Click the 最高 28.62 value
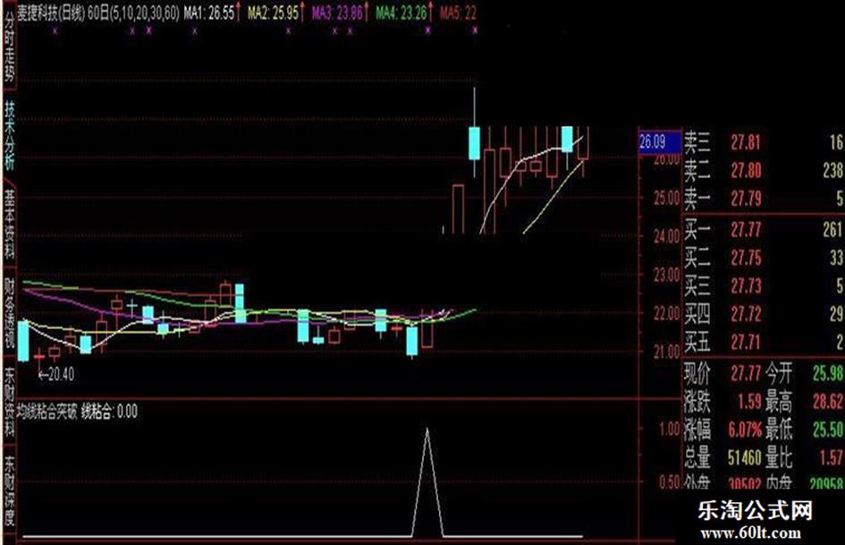Image resolution: width=845 pixels, height=545 pixels. [x=828, y=402]
